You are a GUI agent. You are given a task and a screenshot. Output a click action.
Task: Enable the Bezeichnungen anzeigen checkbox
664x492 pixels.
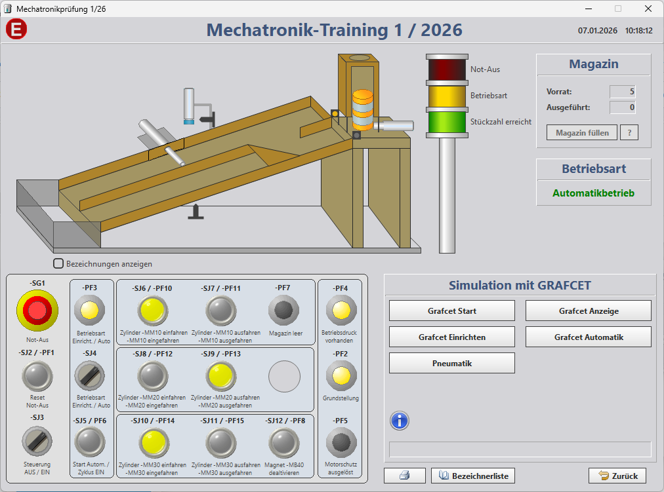click(58, 263)
